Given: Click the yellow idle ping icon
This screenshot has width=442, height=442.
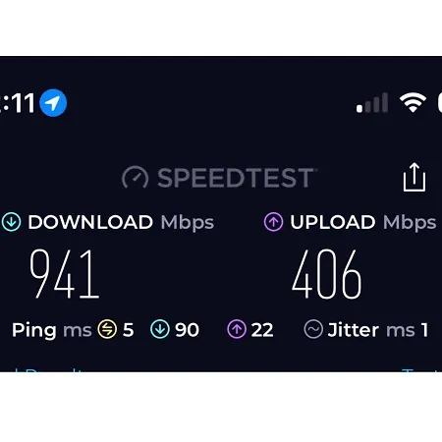Looking at the screenshot, I should [x=107, y=329].
